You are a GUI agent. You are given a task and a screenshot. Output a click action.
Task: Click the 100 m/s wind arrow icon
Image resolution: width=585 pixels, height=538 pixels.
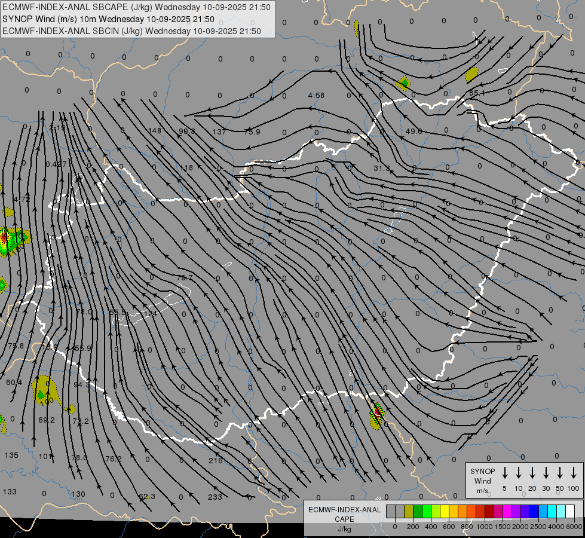point(574,473)
